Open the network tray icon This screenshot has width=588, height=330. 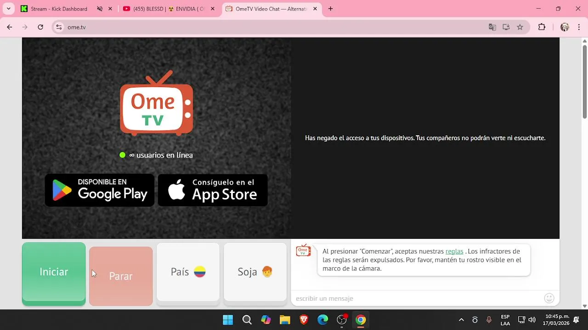(521, 320)
